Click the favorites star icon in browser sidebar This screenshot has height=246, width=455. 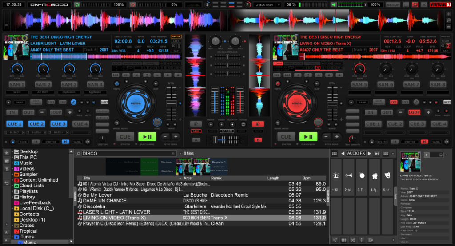(6, 153)
